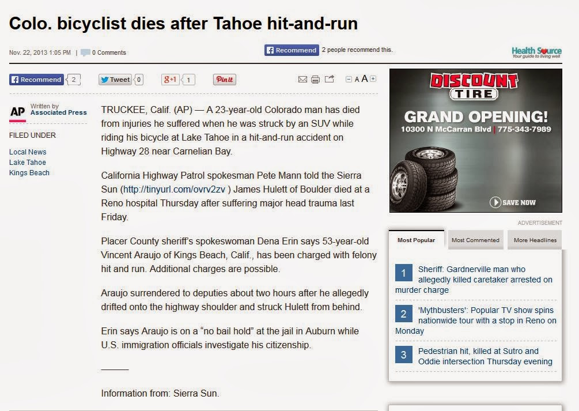Click Facebook Recommend button below headline rule

36,80
